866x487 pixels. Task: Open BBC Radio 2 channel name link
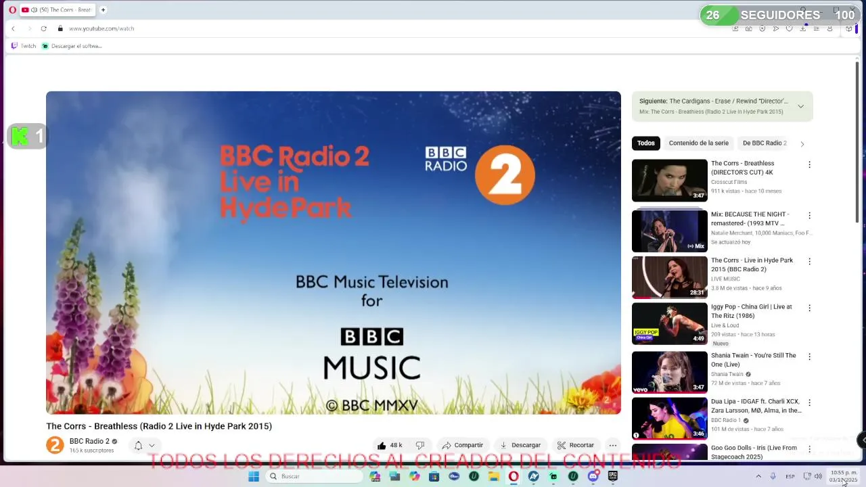pyautogui.click(x=89, y=441)
